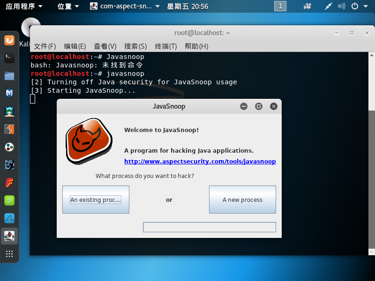The image size is (375, 281).
Task: Click 'What process do you want to hack?' text
Action: tap(145, 176)
